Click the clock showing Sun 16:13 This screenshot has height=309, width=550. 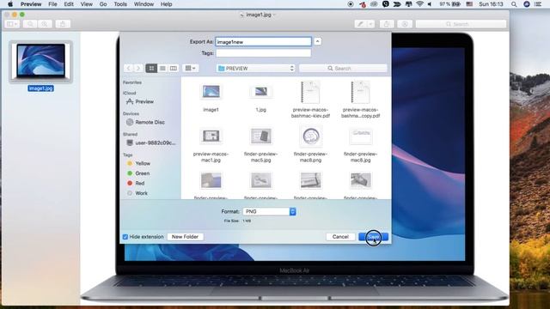(491, 4)
